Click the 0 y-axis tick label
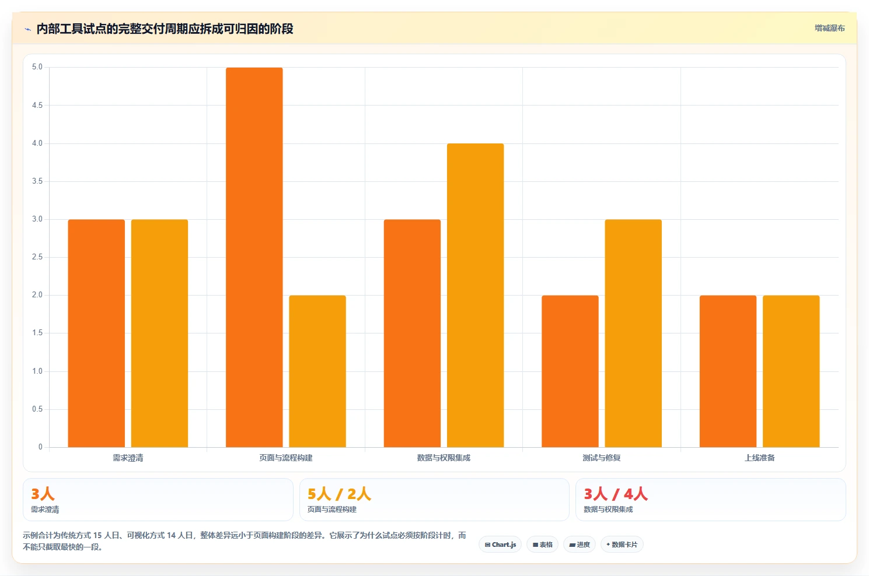Screen dimensions: 869x576 [x=40, y=447]
